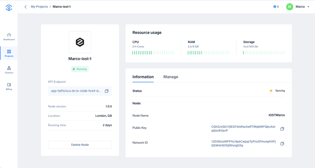Switch to the Manage tab
The image size is (315, 168).
coord(171,77)
